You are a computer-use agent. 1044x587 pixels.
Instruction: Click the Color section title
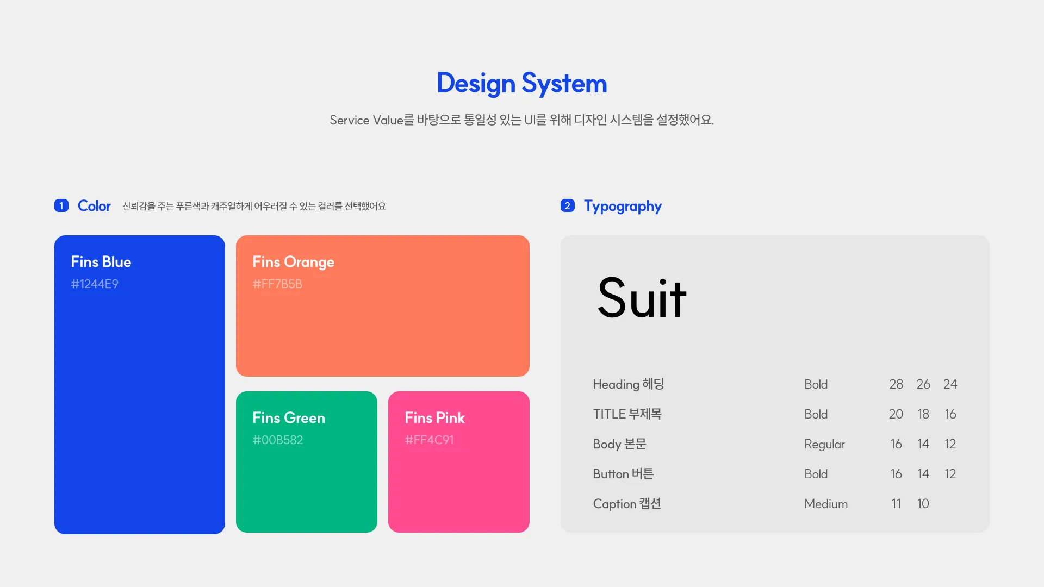tap(94, 206)
